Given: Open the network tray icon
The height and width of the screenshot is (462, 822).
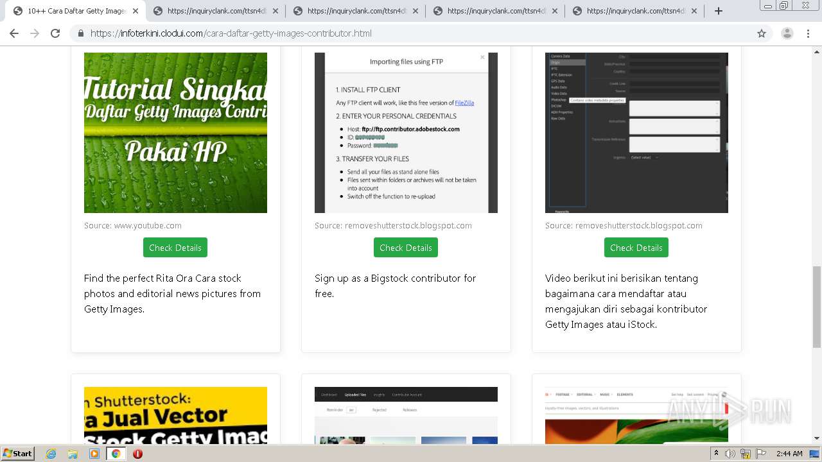Looking at the screenshot, I should click(746, 454).
